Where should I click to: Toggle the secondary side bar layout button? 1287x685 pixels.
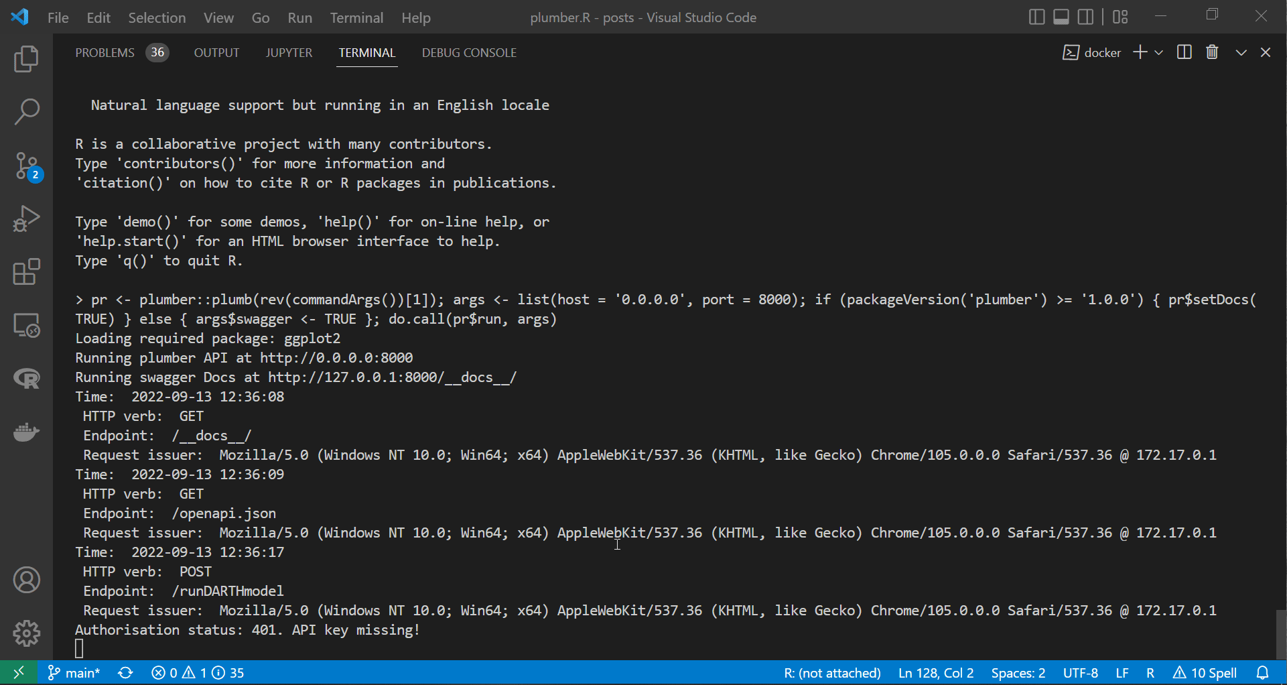pyautogui.click(x=1085, y=17)
